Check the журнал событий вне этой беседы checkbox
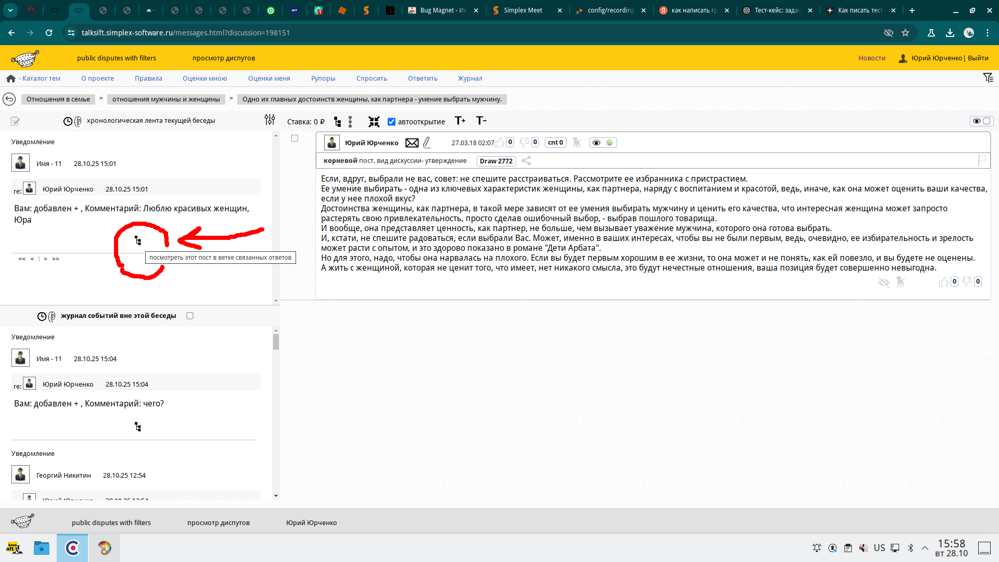 pyautogui.click(x=190, y=316)
